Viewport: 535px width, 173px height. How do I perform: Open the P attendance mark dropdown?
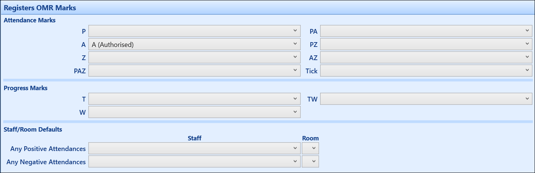[x=194, y=31]
